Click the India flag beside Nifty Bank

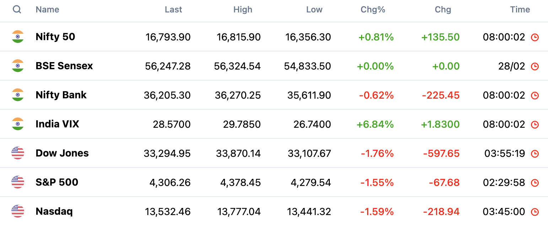[18, 95]
